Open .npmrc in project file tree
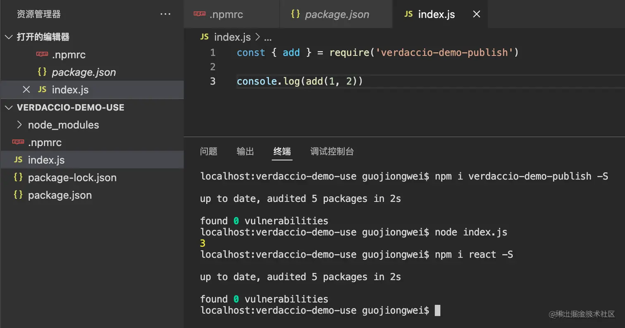 click(92, 142)
